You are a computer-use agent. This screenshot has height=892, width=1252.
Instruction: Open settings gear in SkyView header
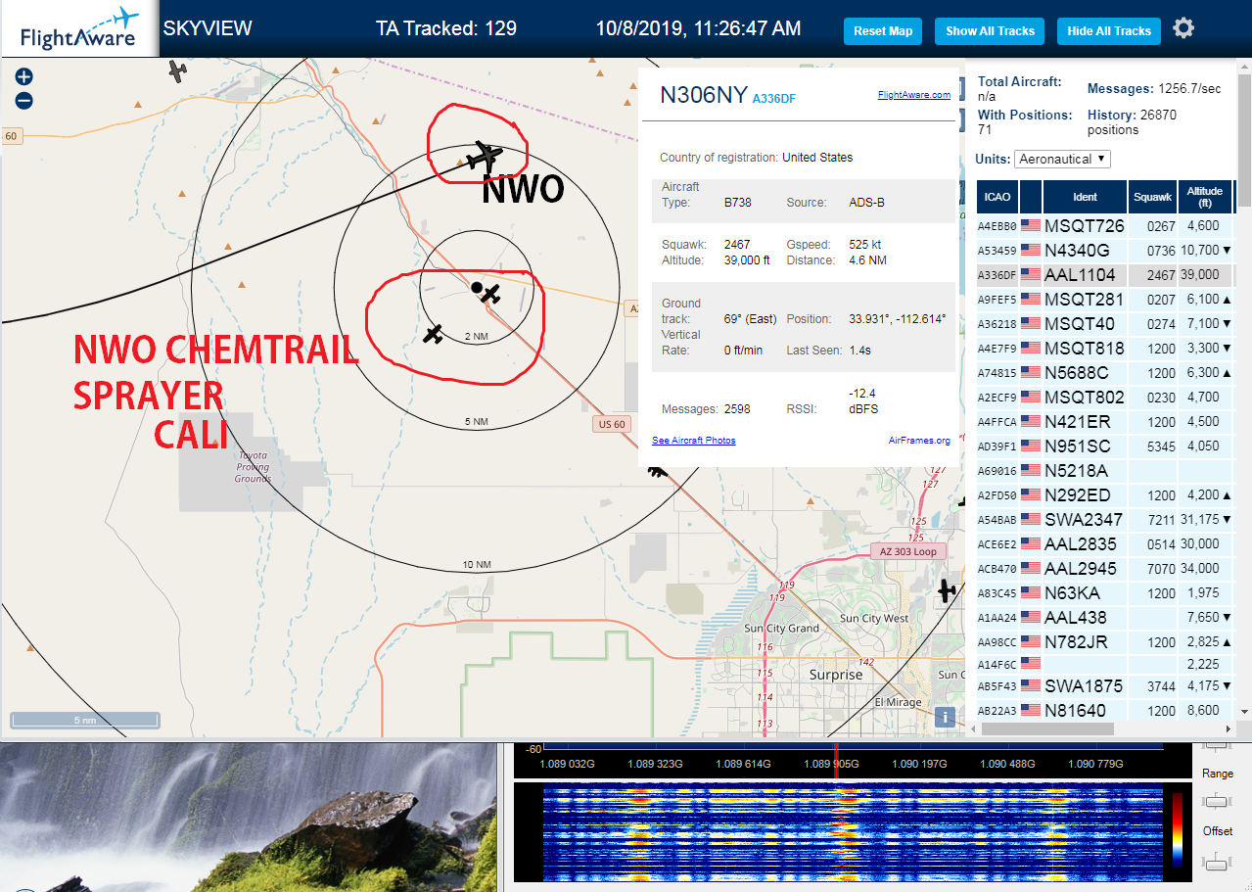1183,28
